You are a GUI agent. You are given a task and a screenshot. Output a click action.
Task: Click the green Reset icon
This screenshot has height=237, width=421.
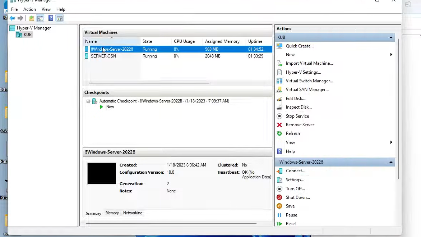click(279, 224)
